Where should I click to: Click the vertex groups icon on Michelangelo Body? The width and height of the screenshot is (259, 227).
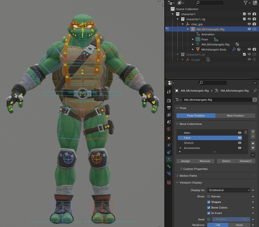click(x=239, y=49)
